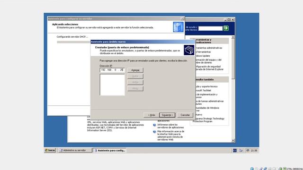
Task: Open Strategic Technology Protection Program link
Action: [209, 120]
